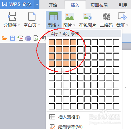This screenshot has width=131, height=129.
Task: Click the export to PDF icon
Action: [x=20, y=38]
